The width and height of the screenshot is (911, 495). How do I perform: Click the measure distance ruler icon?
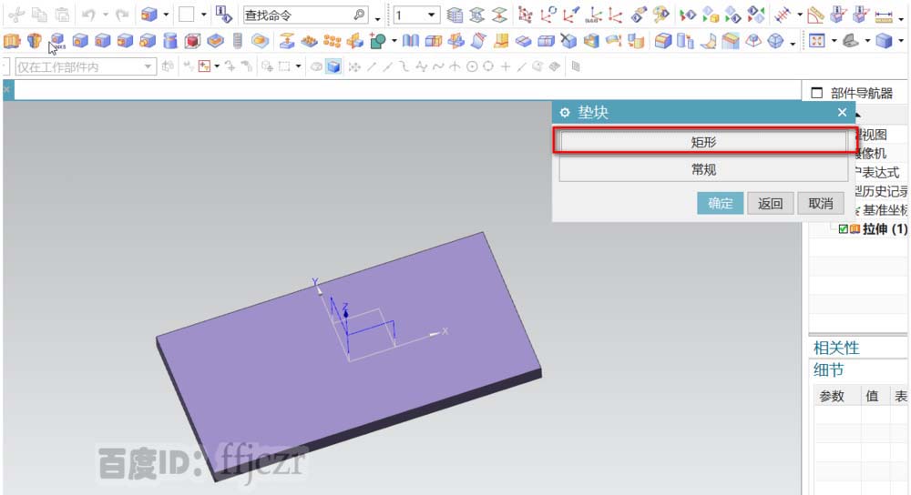tap(884, 15)
